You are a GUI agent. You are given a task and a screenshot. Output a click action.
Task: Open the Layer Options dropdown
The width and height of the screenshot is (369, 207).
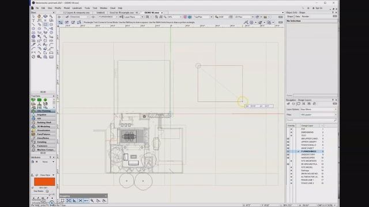coord(318,109)
